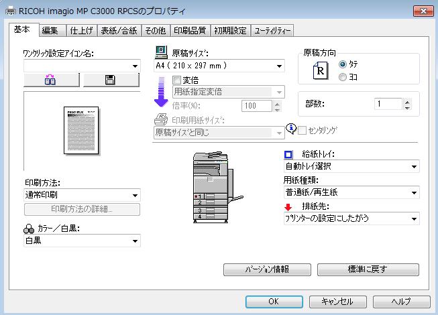This screenshot has width=438, height=315.
Task: Increase the 倍率 percentage spinner
Action: click(x=277, y=103)
